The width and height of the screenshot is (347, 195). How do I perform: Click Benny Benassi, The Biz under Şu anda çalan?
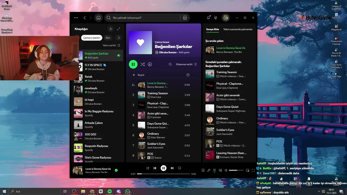(x=229, y=52)
